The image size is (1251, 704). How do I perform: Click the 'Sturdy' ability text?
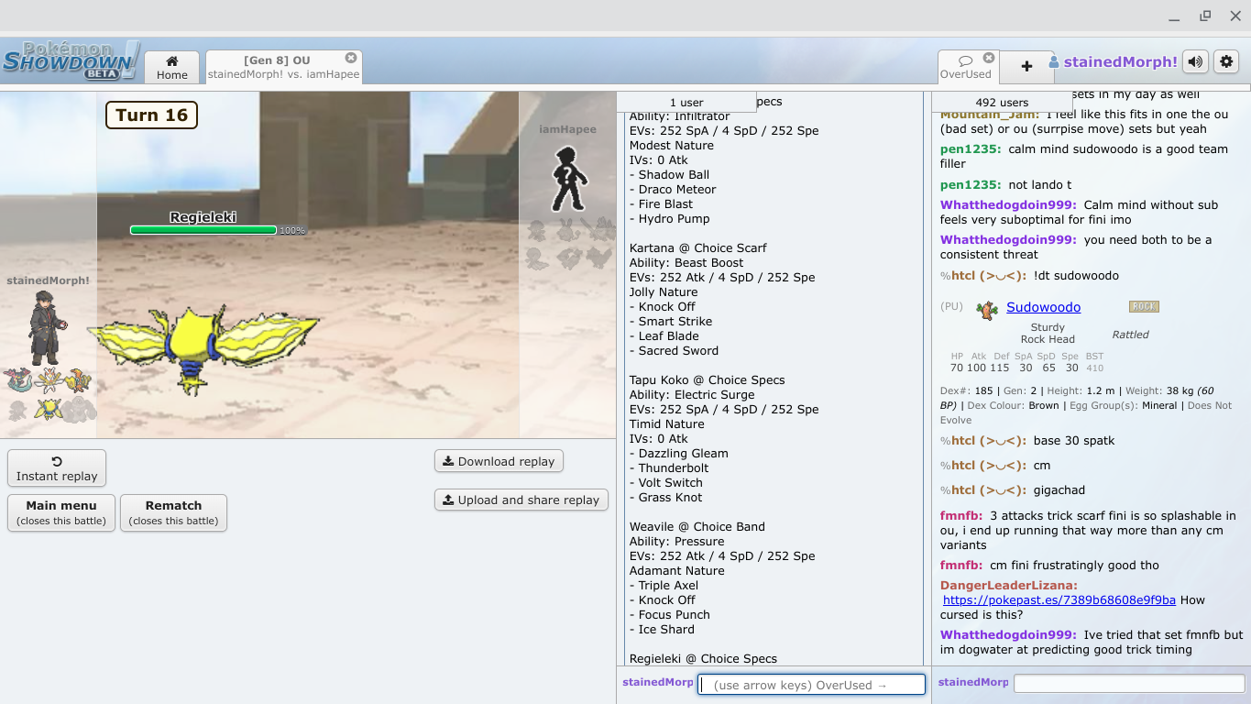pyautogui.click(x=1048, y=327)
